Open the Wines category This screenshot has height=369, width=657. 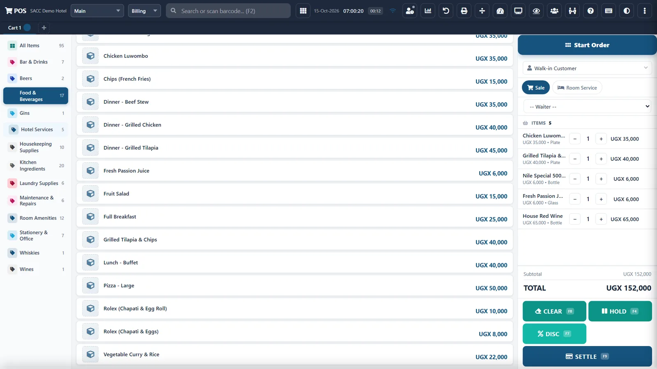36,269
